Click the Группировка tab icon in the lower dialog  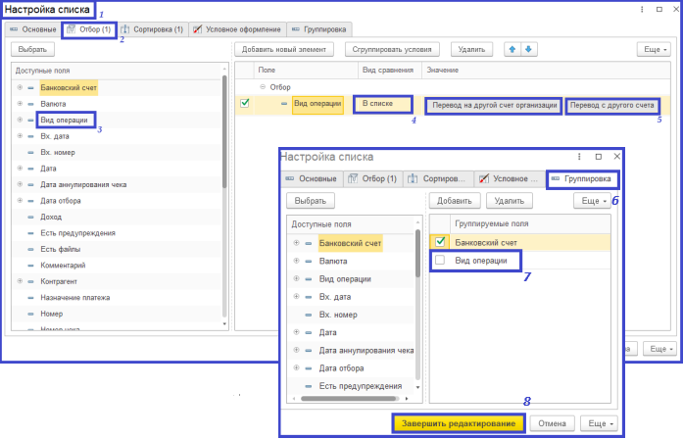tap(556, 179)
